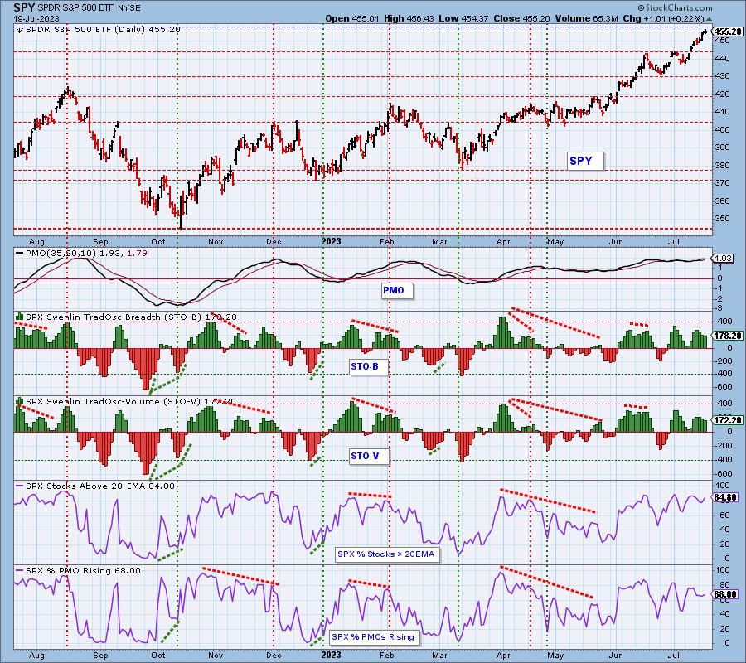Click the boxed SPX % Stocks > 20EMA label
The height and width of the screenshot is (663, 746).
(385, 554)
